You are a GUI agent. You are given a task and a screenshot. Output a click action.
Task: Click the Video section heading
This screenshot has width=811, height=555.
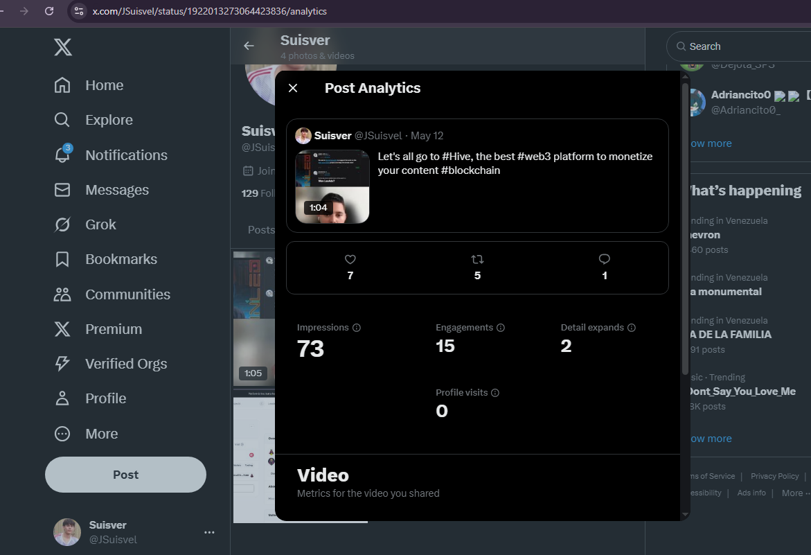point(323,475)
